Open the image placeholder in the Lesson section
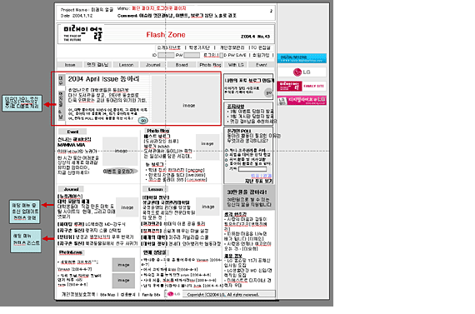The height and width of the screenshot is (314, 475). [x=207, y=207]
